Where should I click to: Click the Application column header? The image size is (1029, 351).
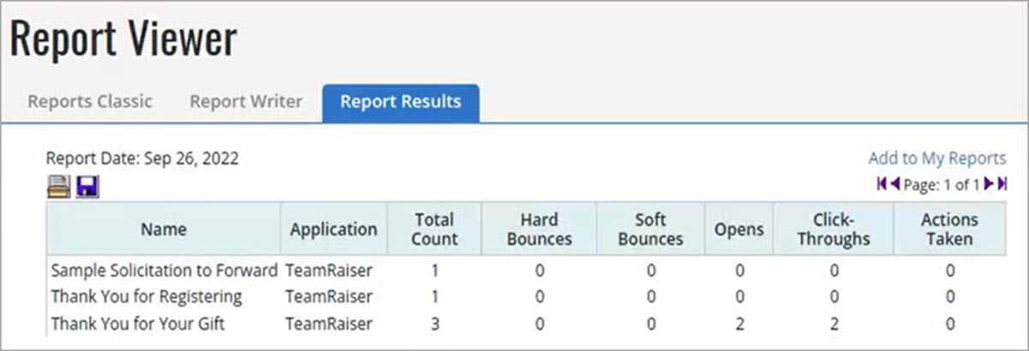point(333,229)
